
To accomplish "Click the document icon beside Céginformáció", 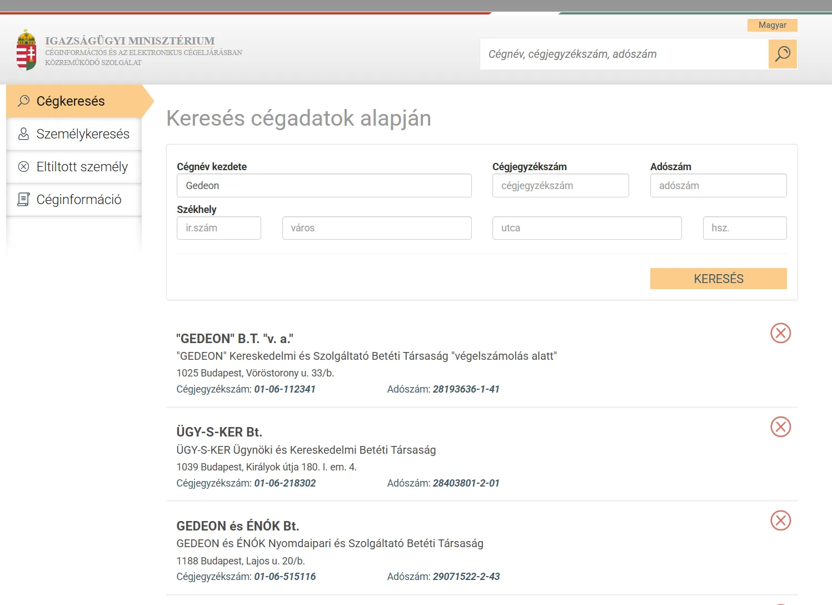I will pyautogui.click(x=23, y=199).
